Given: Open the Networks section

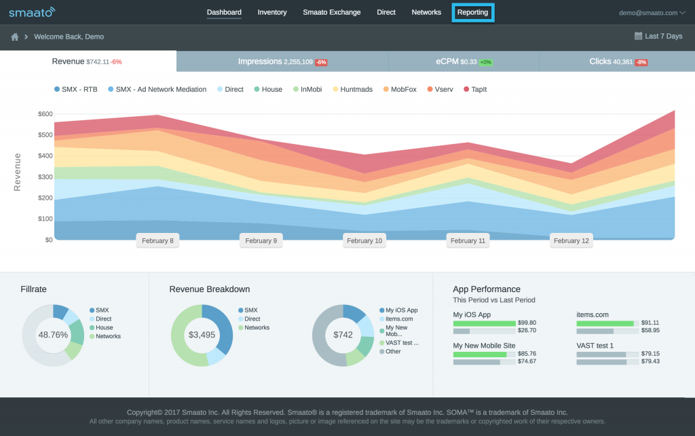Looking at the screenshot, I should pos(426,12).
